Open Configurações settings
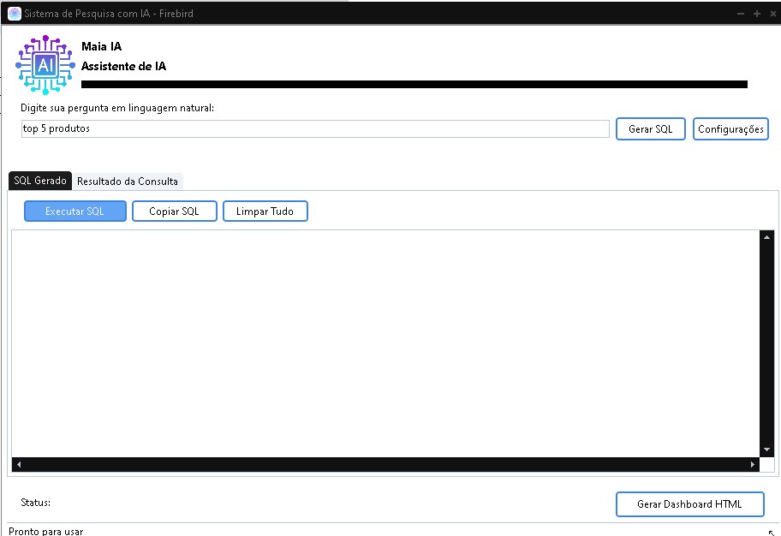The width and height of the screenshot is (781, 536). coord(730,129)
